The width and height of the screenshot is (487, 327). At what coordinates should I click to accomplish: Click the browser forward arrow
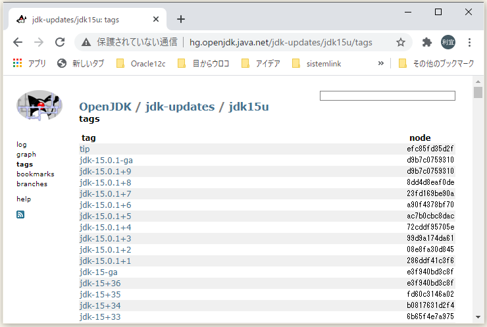(39, 42)
